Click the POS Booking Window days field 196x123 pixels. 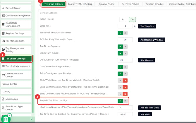tap(125, 40)
